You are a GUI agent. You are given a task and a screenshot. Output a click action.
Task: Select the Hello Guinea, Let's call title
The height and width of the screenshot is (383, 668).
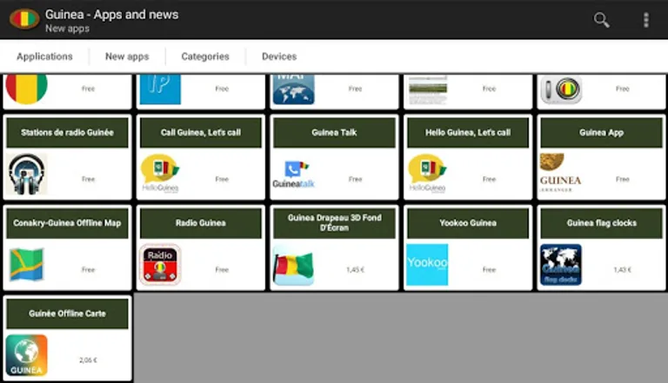pos(468,132)
